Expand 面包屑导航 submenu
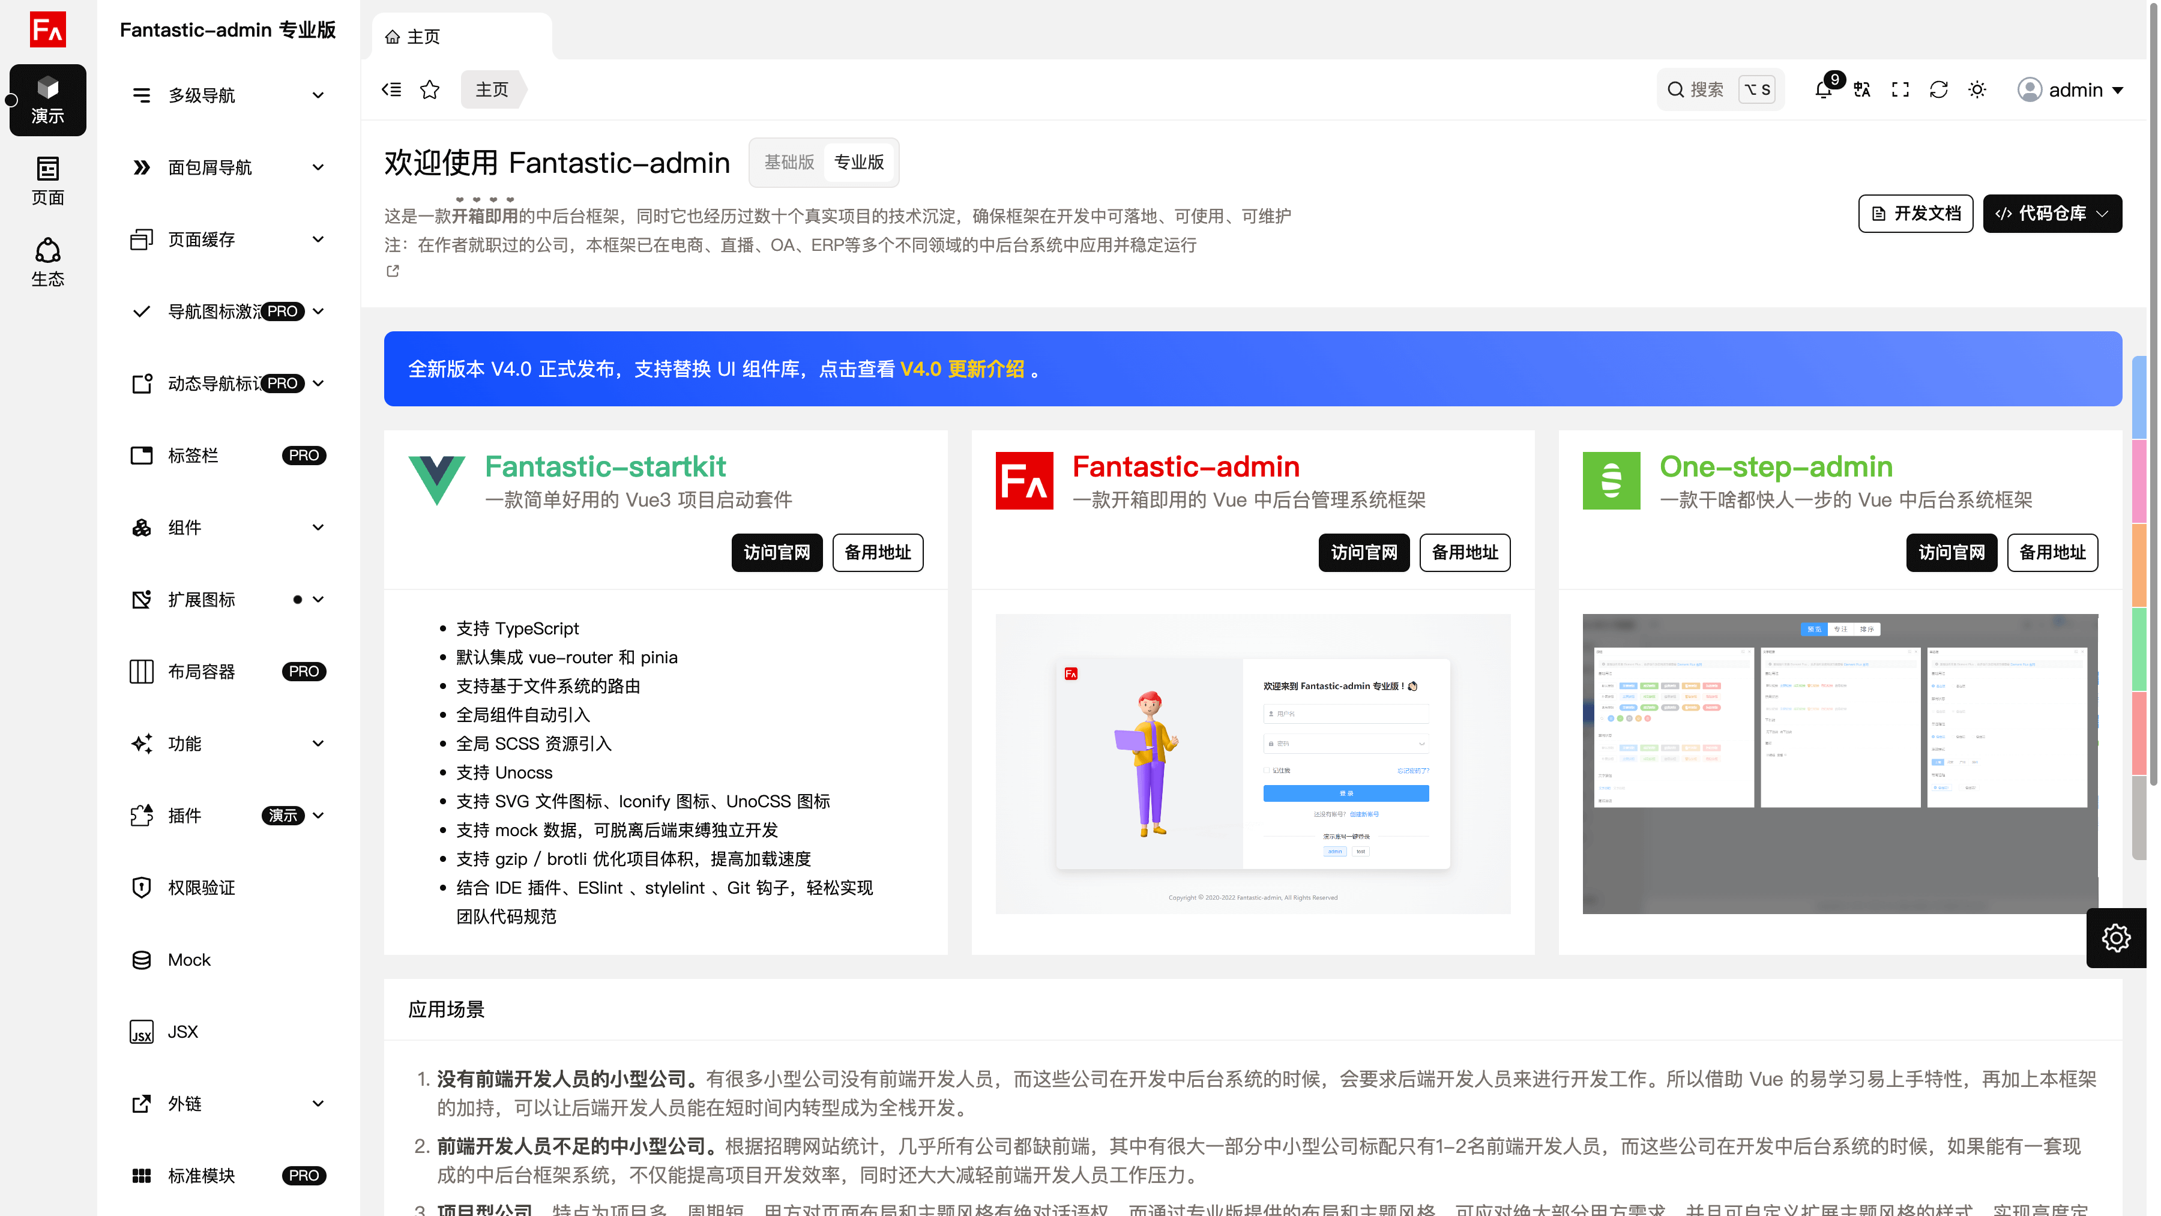The width and height of the screenshot is (2161, 1216). tap(228, 167)
